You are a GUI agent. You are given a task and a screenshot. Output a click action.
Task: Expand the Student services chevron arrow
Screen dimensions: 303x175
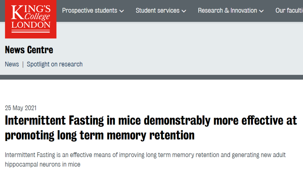(x=184, y=11)
